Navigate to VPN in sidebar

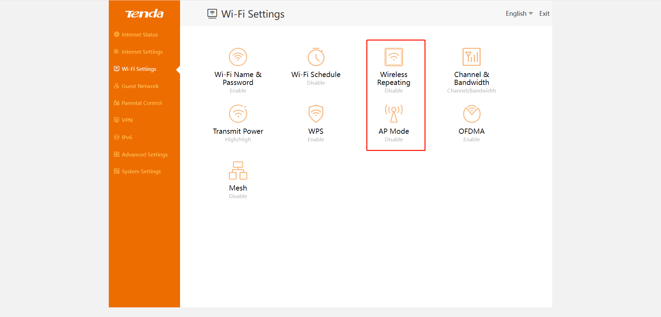(x=127, y=120)
